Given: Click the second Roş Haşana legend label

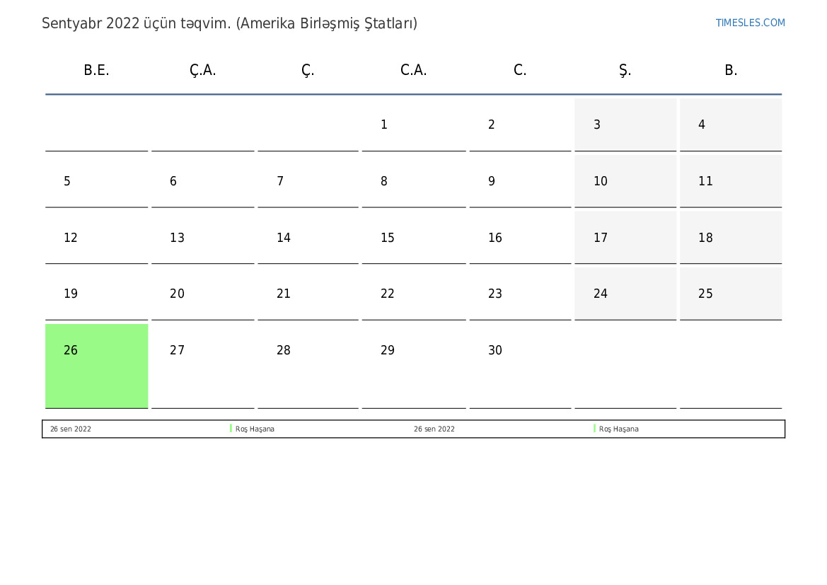Looking at the screenshot, I should pyautogui.click(x=618, y=429).
